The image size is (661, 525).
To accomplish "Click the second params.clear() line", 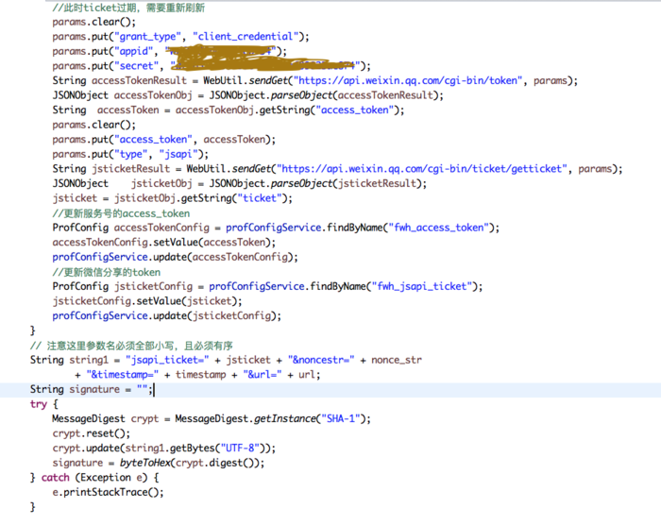I will (x=94, y=125).
